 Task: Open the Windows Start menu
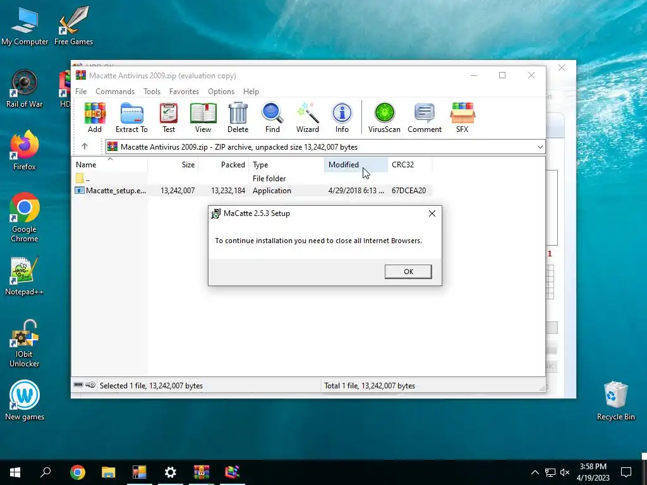click(x=15, y=472)
